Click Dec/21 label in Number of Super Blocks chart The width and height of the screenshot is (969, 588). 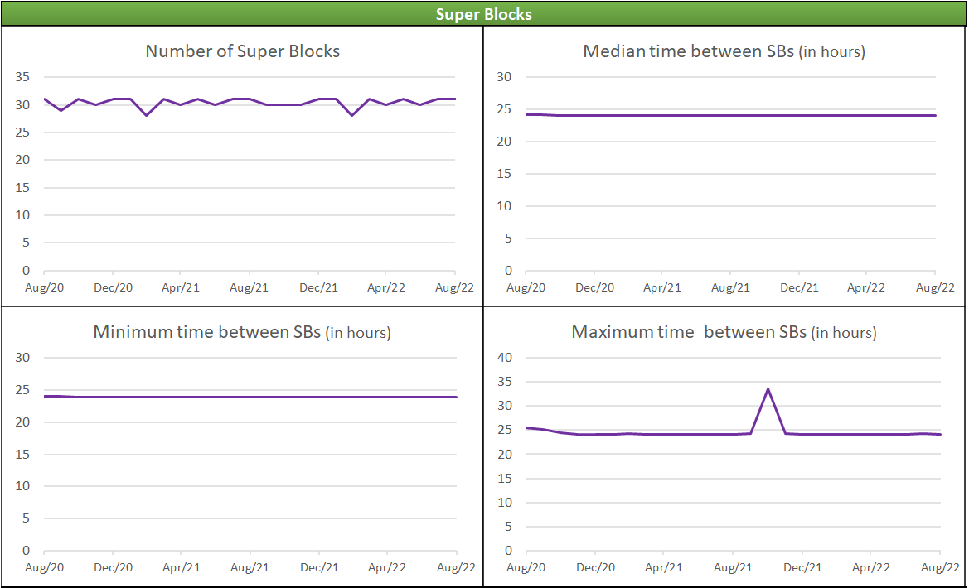pyautogui.click(x=319, y=287)
